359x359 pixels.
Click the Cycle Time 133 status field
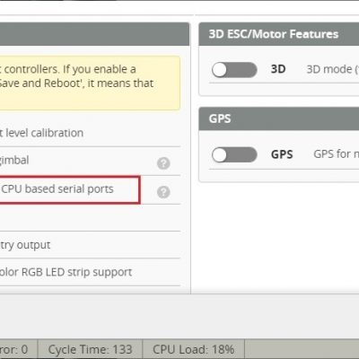pos(90,349)
